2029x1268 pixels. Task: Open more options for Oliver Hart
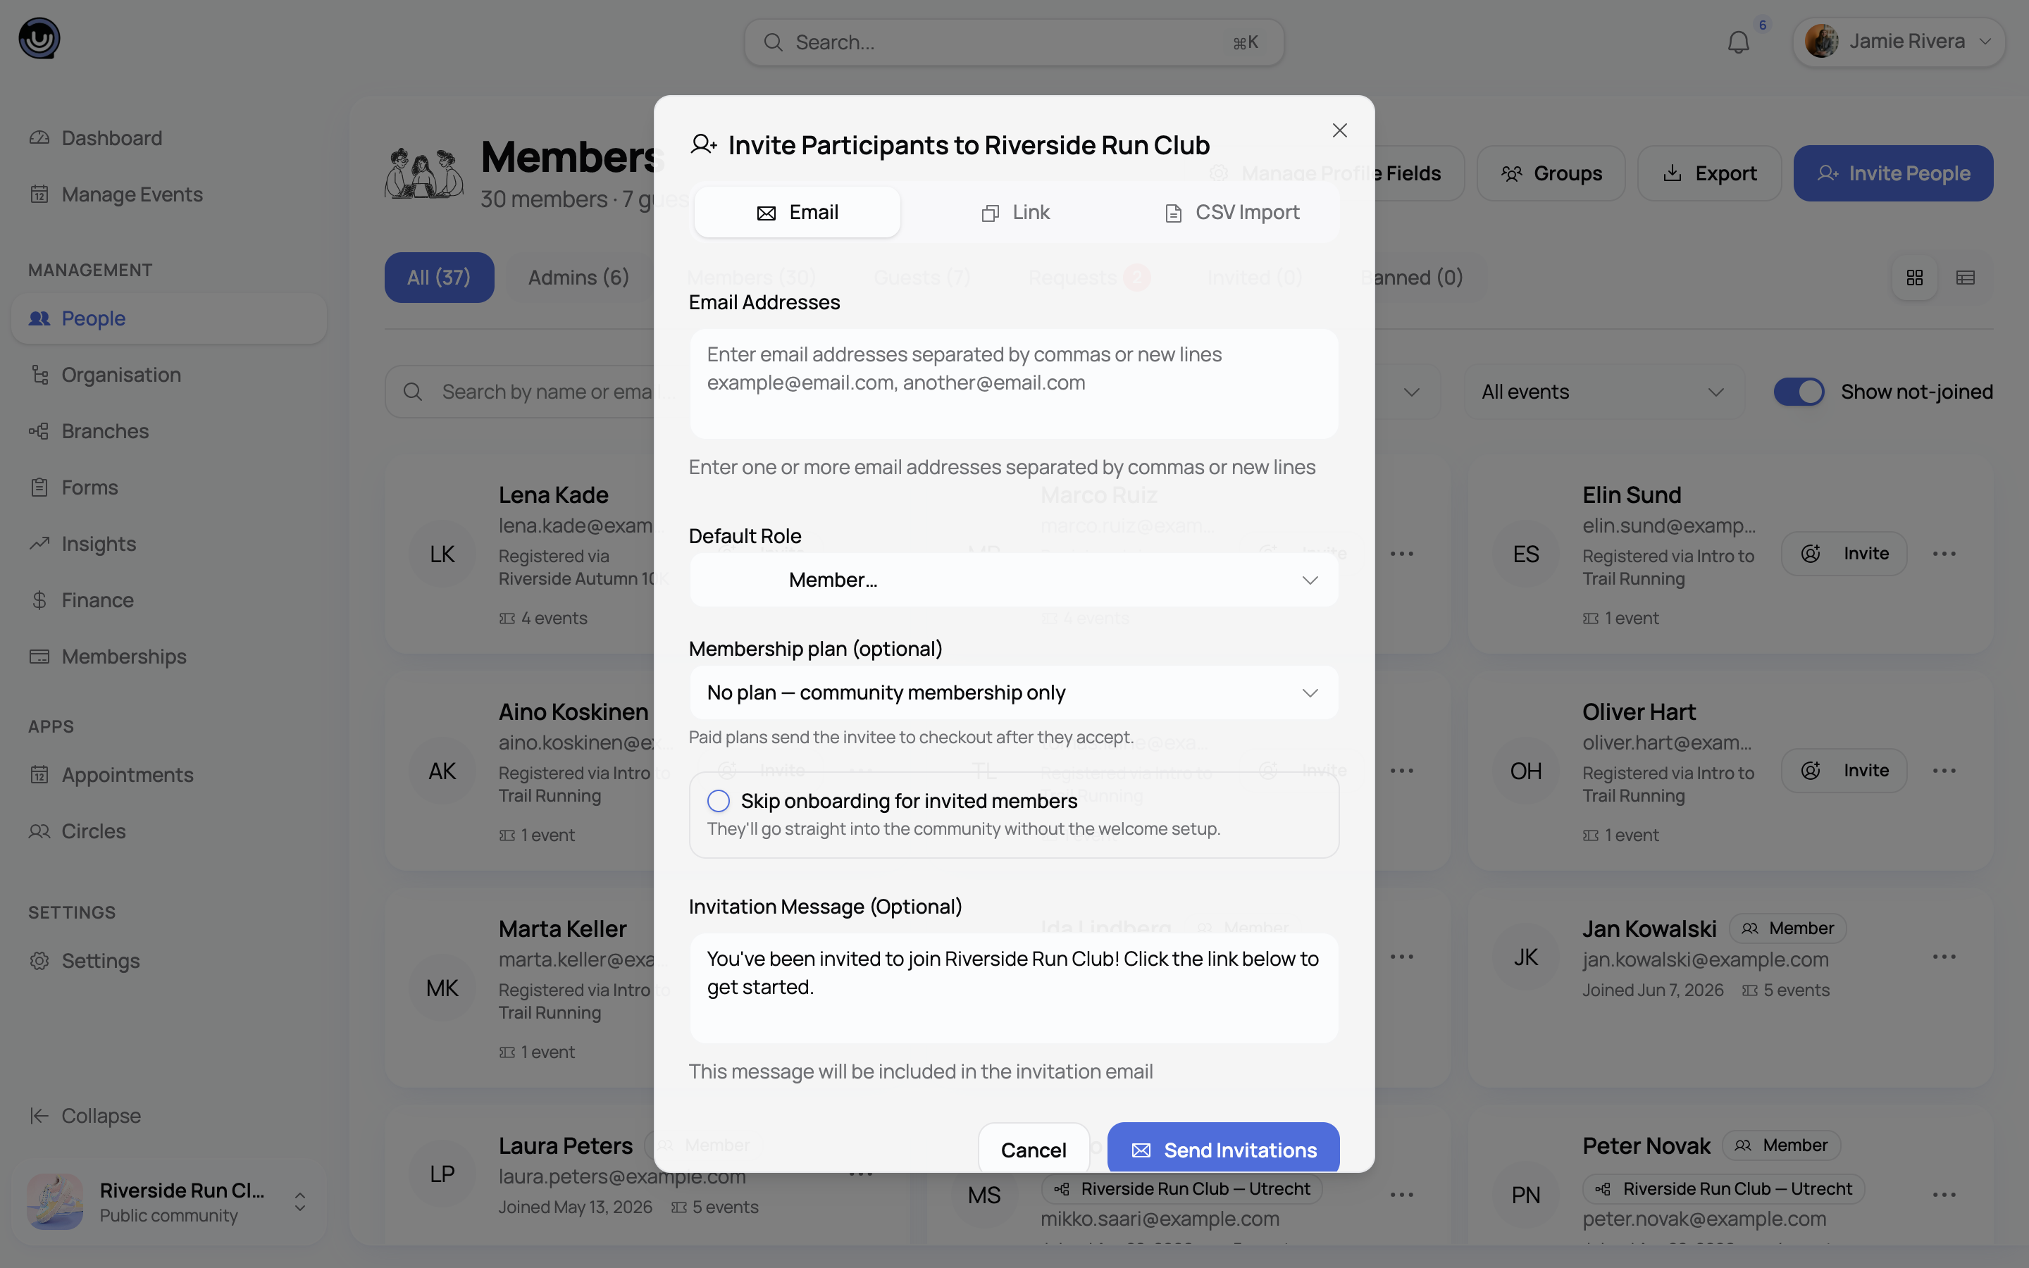click(x=1944, y=771)
